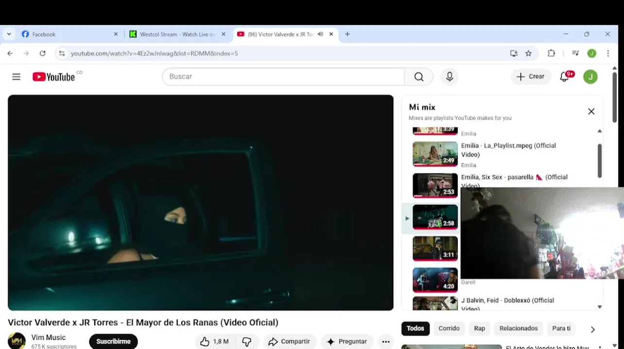Screen dimensions: 624x349
Task: Mute the YouTube tab audio icon
Action: point(320,34)
